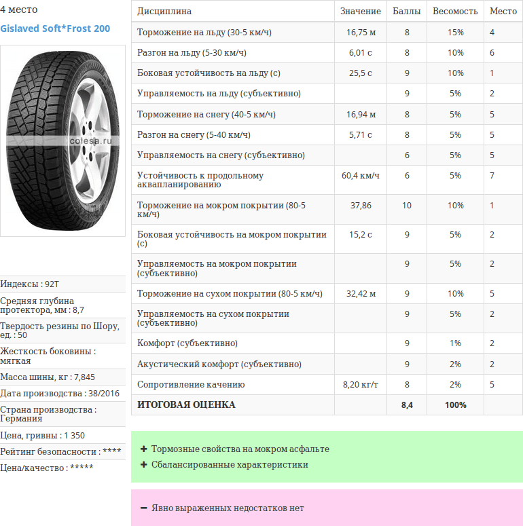Screen dimensions: 523x526
Task: Click the Весомость column header
Action: [x=454, y=12]
